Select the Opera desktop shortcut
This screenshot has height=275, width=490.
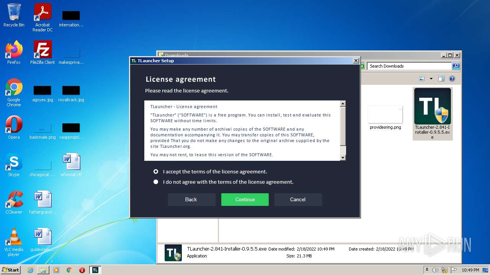[x=14, y=128]
